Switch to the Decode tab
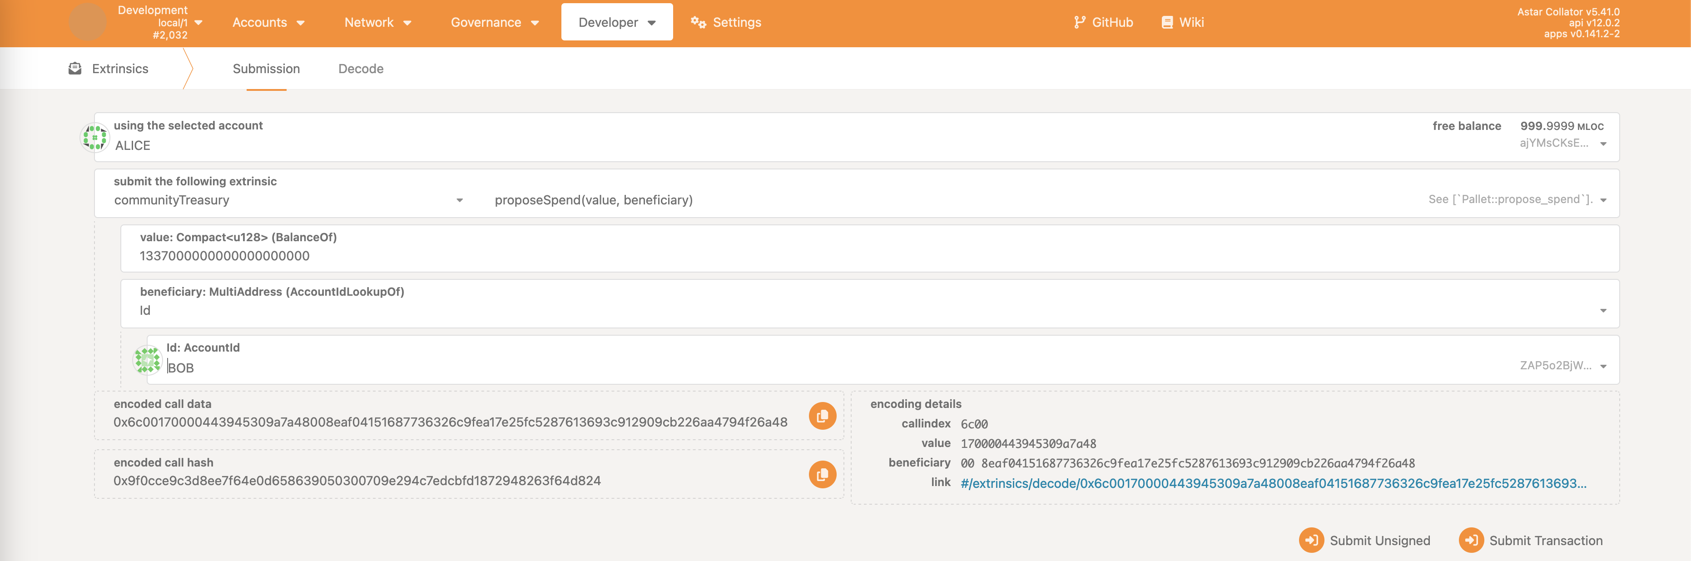The height and width of the screenshot is (561, 1691). [x=360, y=69]
